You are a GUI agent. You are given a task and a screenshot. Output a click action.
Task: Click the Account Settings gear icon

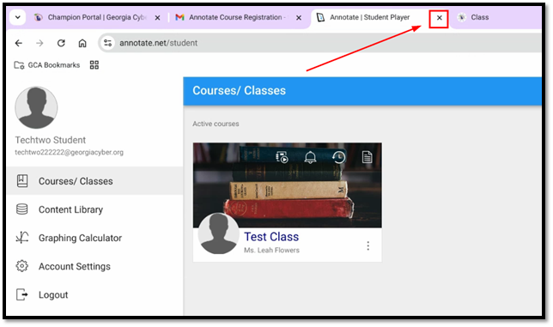[x=21, y=266]
